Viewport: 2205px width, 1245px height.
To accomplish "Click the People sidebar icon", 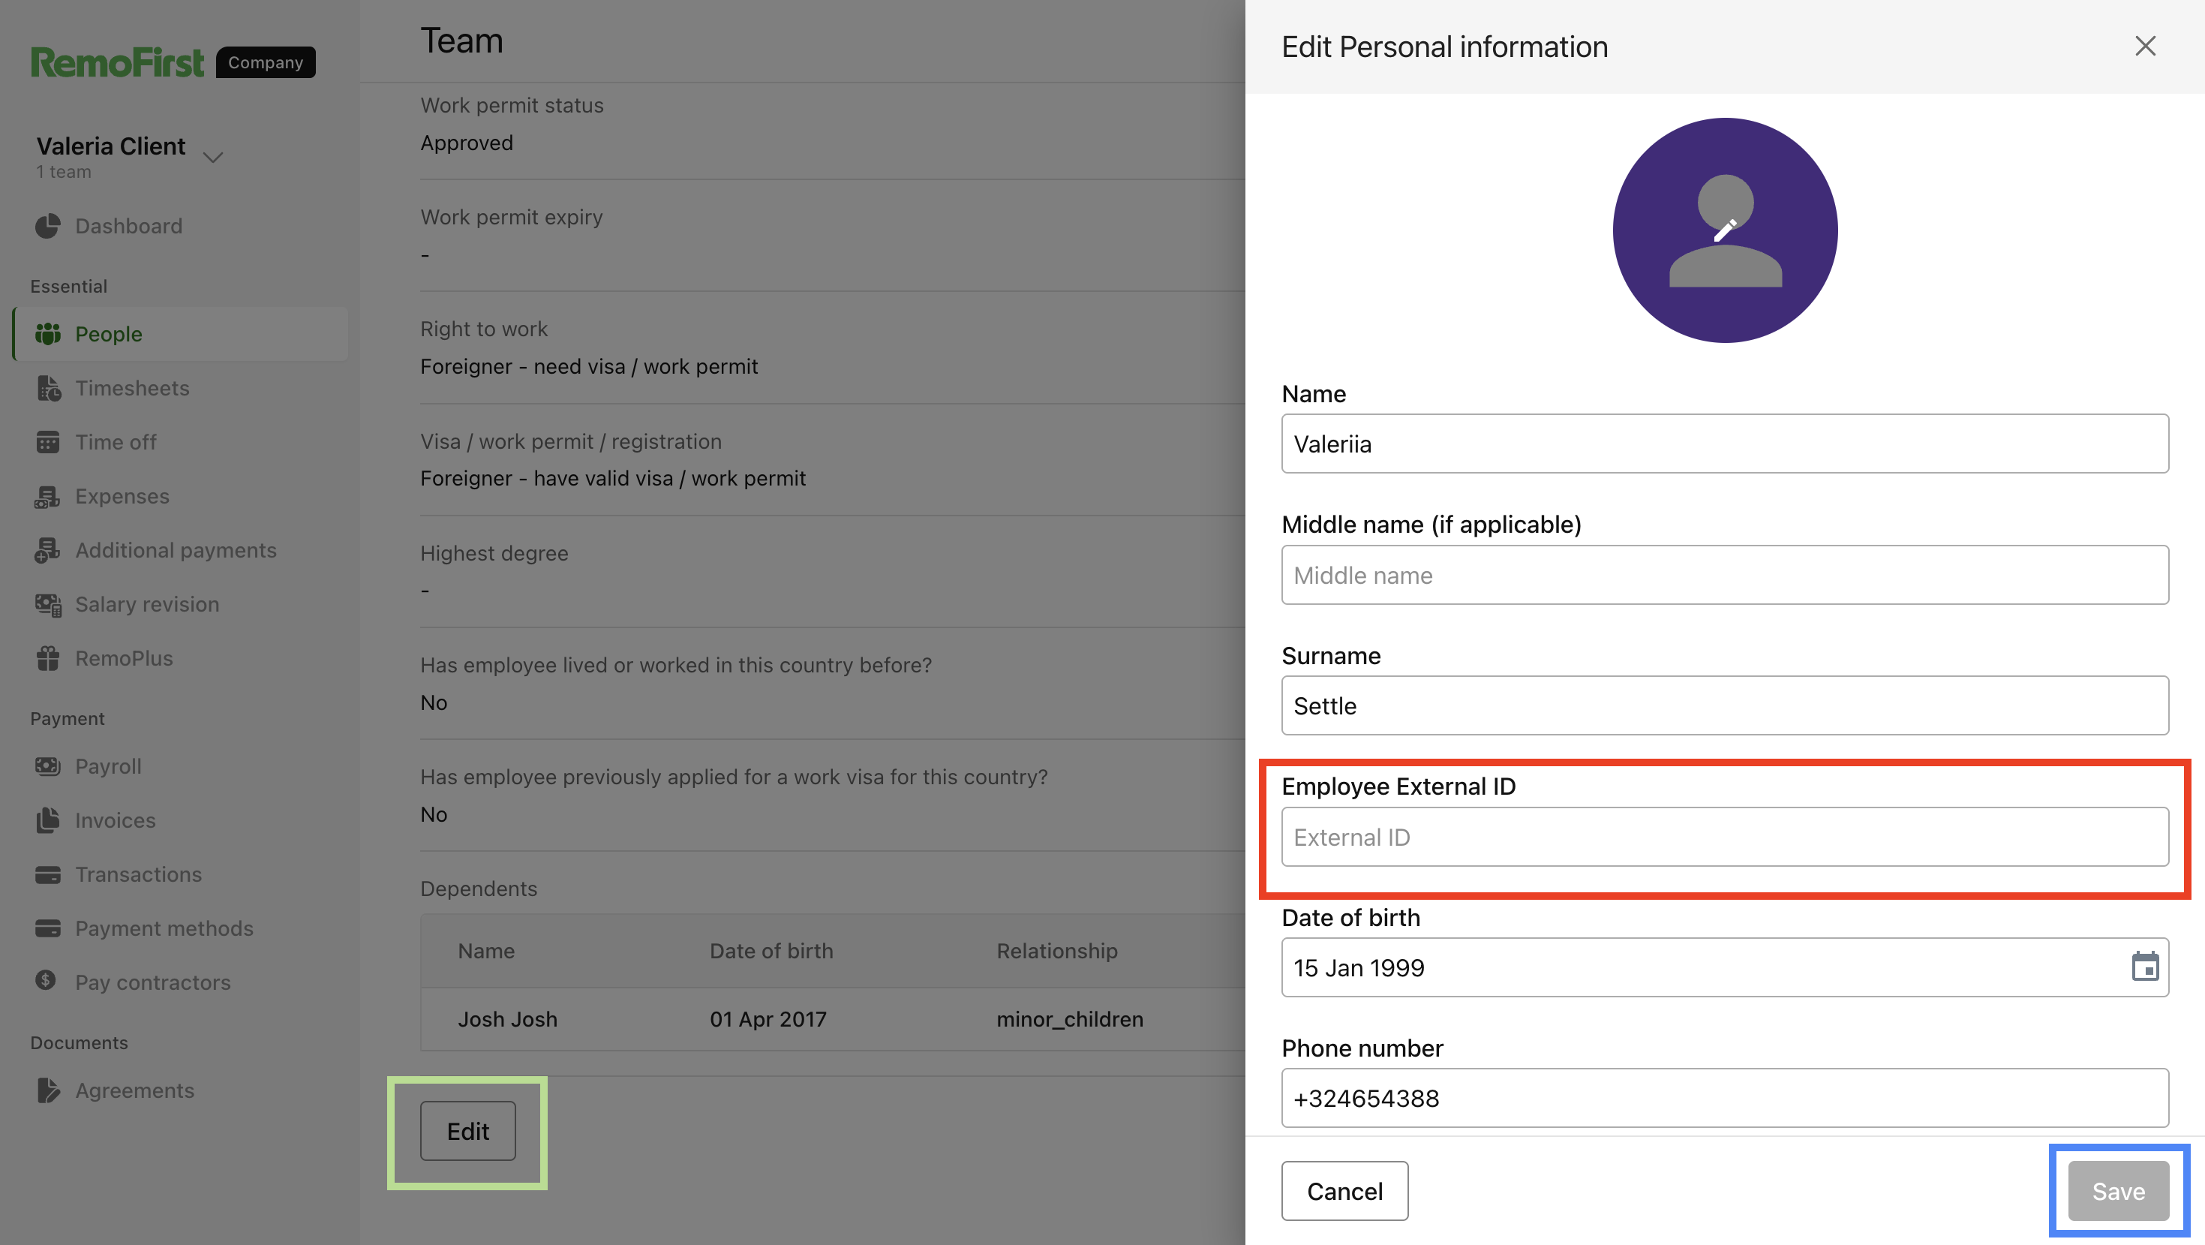I will tap(49, 334).
